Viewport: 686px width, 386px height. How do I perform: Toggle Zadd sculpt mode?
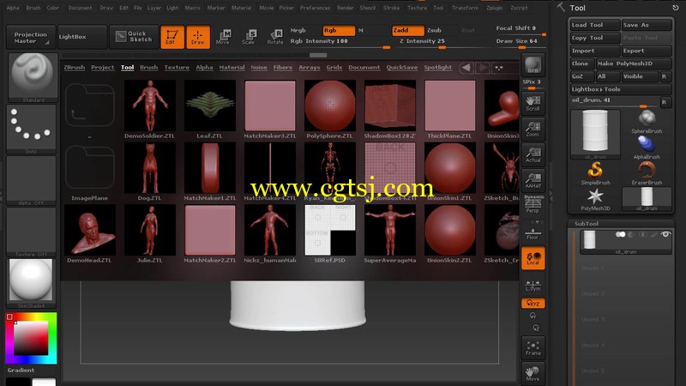pos(408,30)
